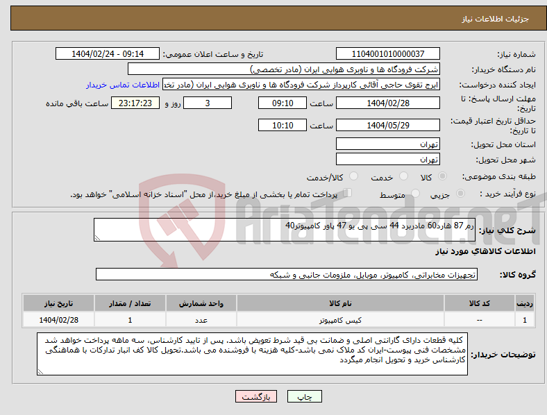Click the remaining days field showing 3
Screen dimensions: 547x415
tap(208, 103)
